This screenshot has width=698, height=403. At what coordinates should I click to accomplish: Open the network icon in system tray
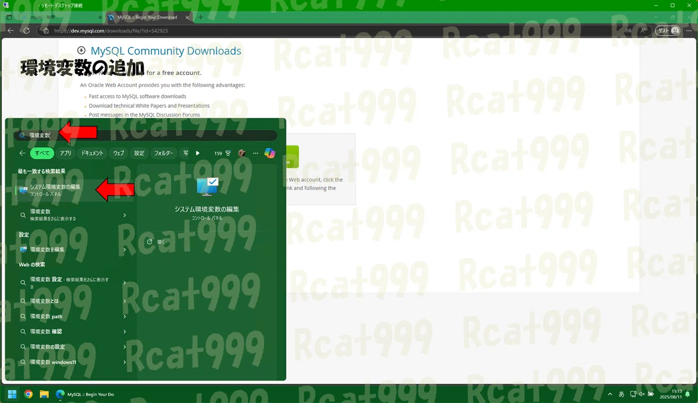click(x=635, y=394)
